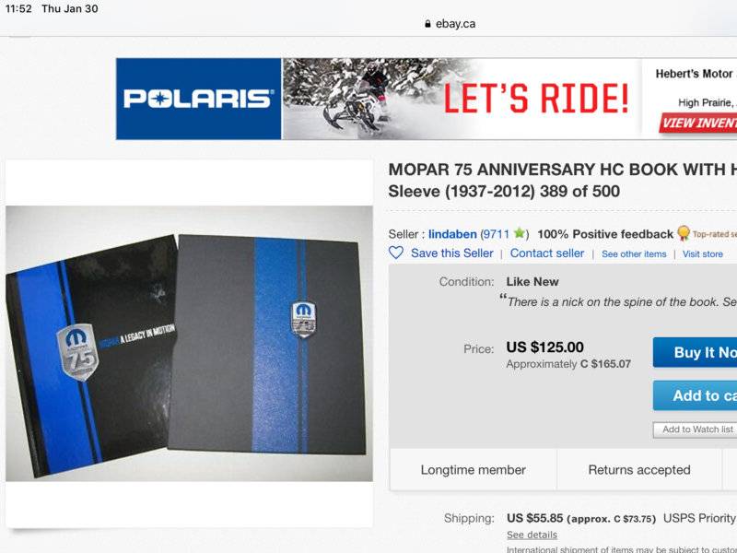This screenshot has height=553, width=737.
Task: Click the Save this Seller link
Action: pyautogui.click(x=451, y=253)
